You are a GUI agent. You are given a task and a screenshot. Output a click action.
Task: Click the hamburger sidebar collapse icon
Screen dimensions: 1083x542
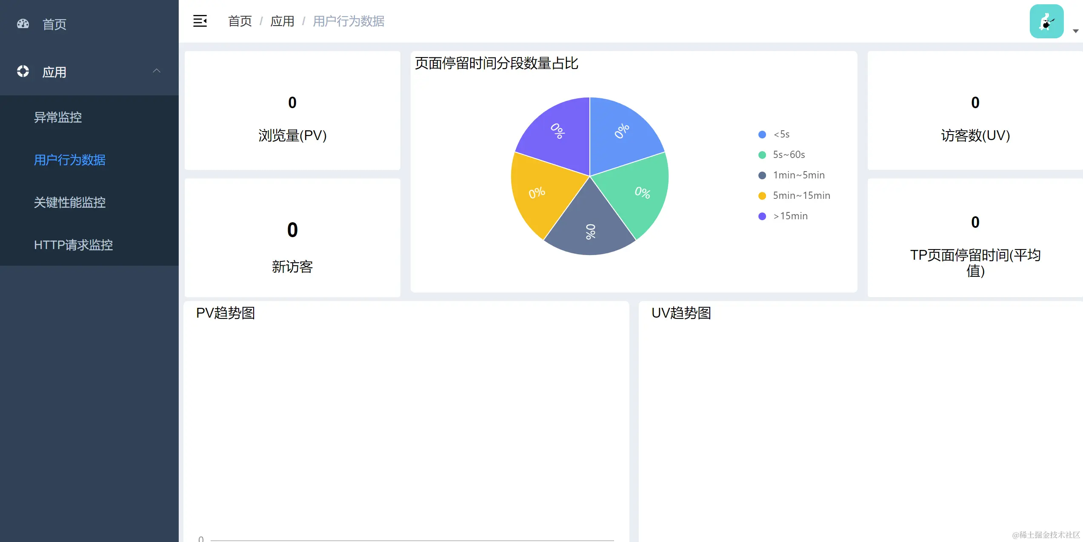pyautogui.click(x=200, y=21)
